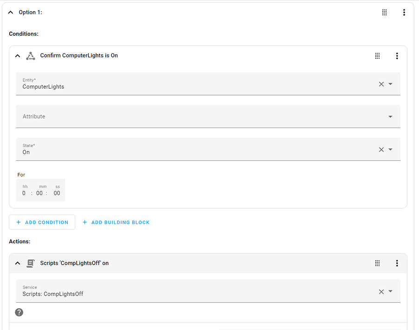Image resolution: width=419 pixels, height=330 pixels.
Task: Open the Service dropdown arrow
Action: (390, 292)
